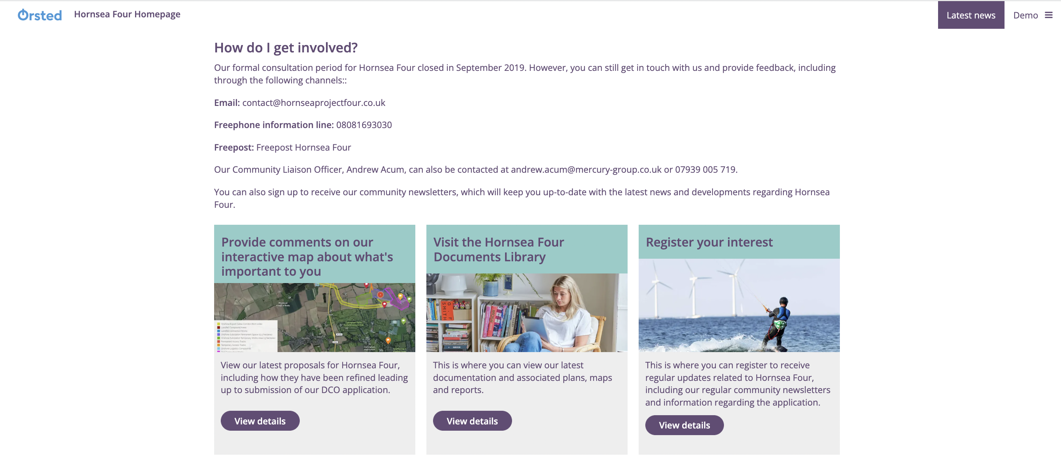1061x458 pixels.
Task: Select the 'Register your interest' heading
Action: 709,242
